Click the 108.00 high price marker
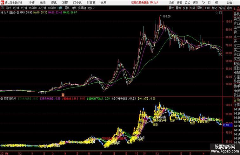Image resolution: width=240 pixels, height=155 pixels. (166, 17)
